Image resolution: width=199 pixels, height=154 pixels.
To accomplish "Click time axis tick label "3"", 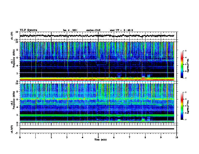I will (x=67, y=137).
